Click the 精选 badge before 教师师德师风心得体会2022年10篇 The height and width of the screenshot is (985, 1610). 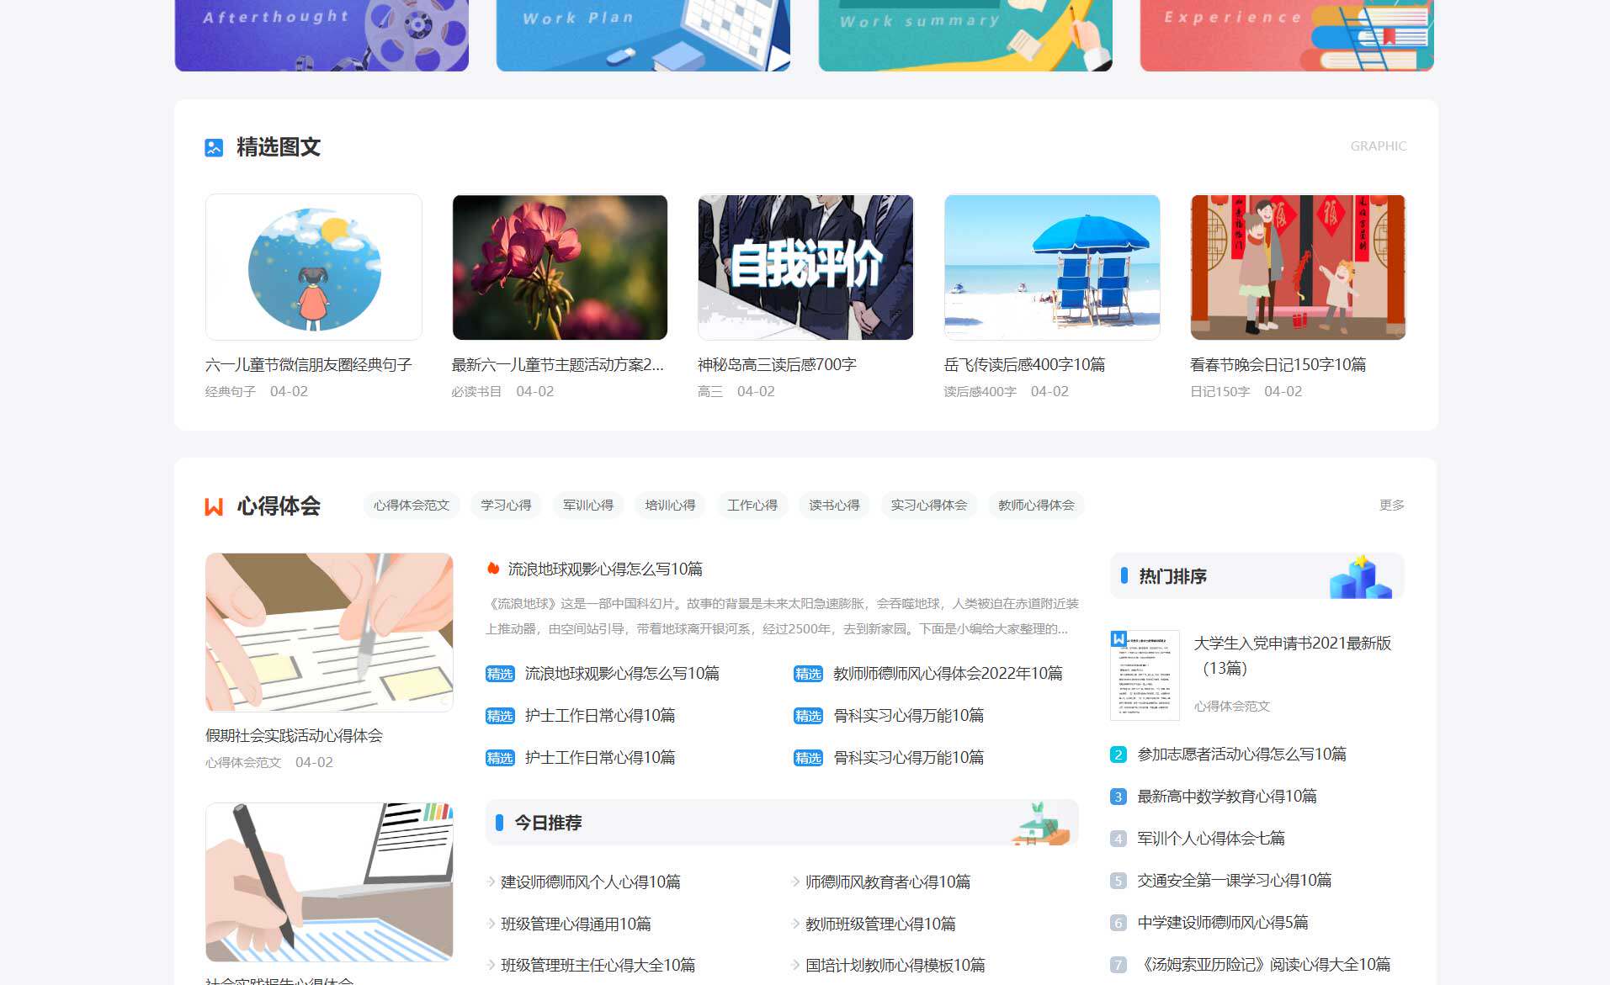click(x=807, y=675)
